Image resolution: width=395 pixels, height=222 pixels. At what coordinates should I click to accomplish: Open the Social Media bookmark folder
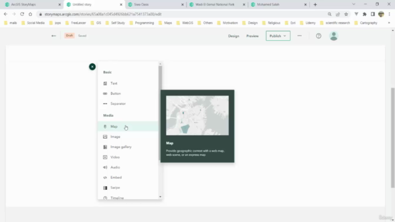click(33, 23)
